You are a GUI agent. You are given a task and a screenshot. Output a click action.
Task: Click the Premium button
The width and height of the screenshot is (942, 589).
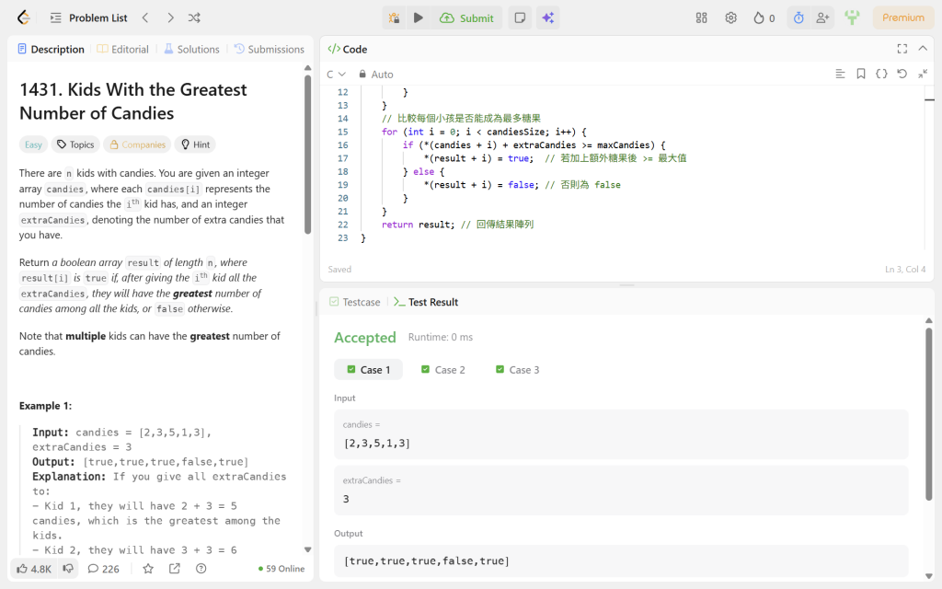[903, 17]
